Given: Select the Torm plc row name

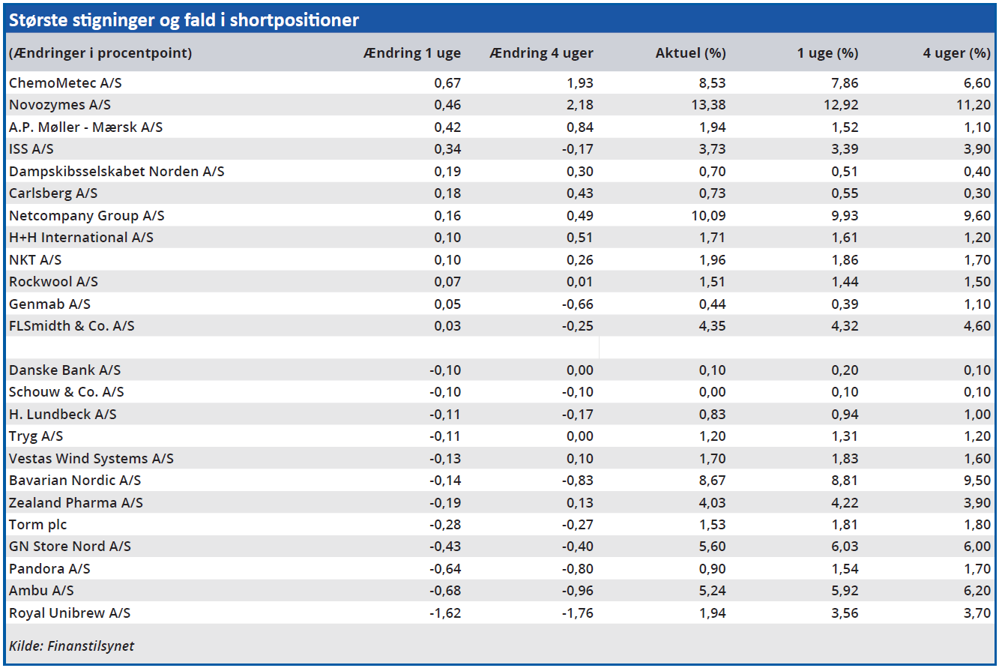Looking at the screenshot, I should point(37,525).
